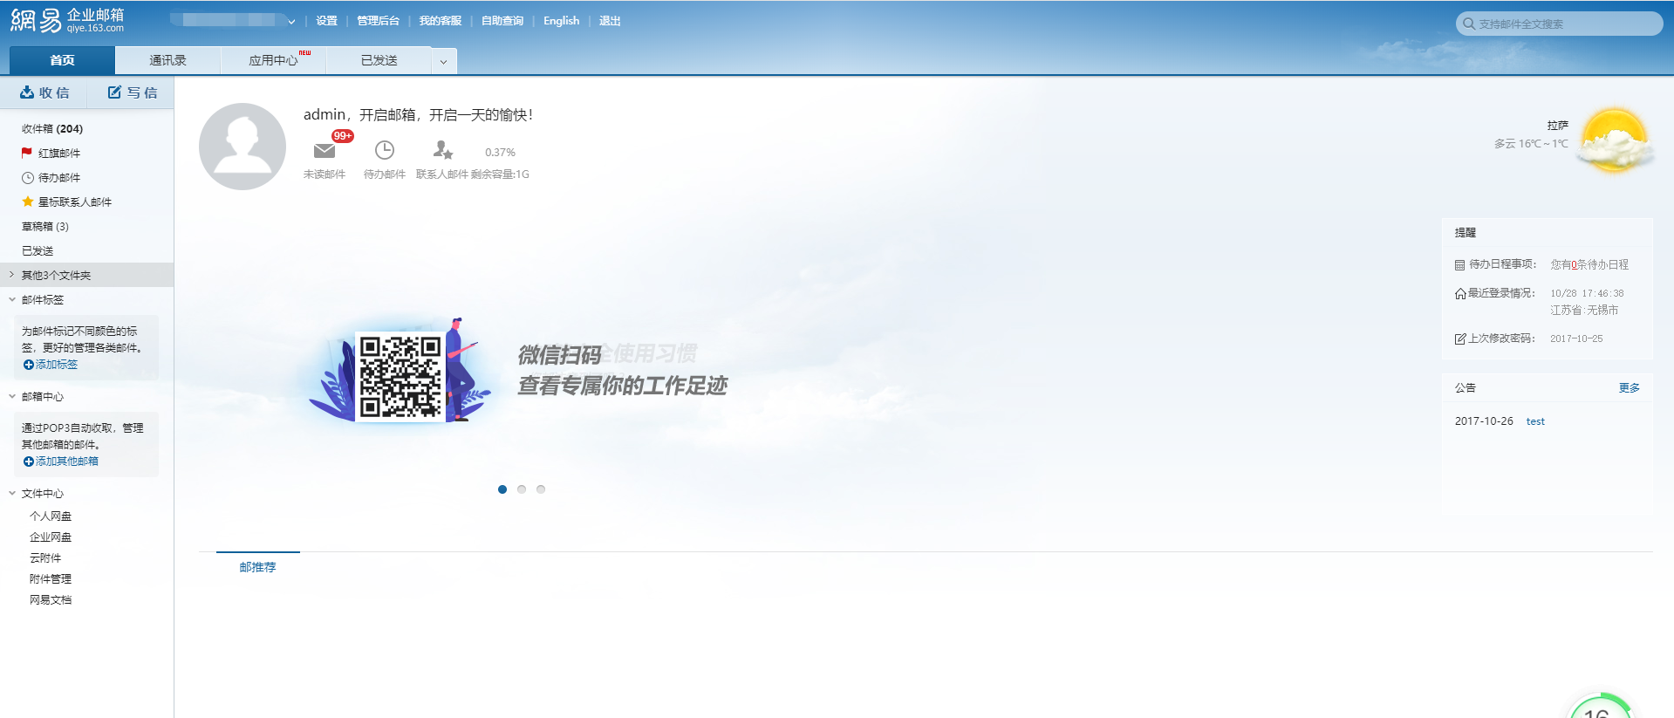
Task: Select the second carousel dot
Action: (522, 489)
